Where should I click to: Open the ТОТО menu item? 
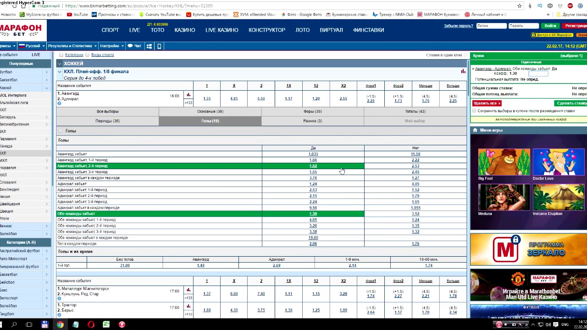point(157,30)
